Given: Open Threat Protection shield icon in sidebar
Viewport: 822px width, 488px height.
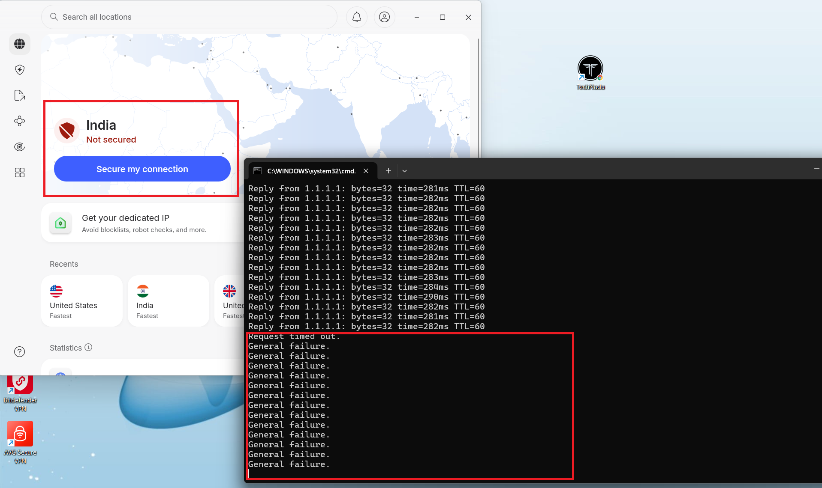Looking at the screenshot, I should tap(20, 70).
